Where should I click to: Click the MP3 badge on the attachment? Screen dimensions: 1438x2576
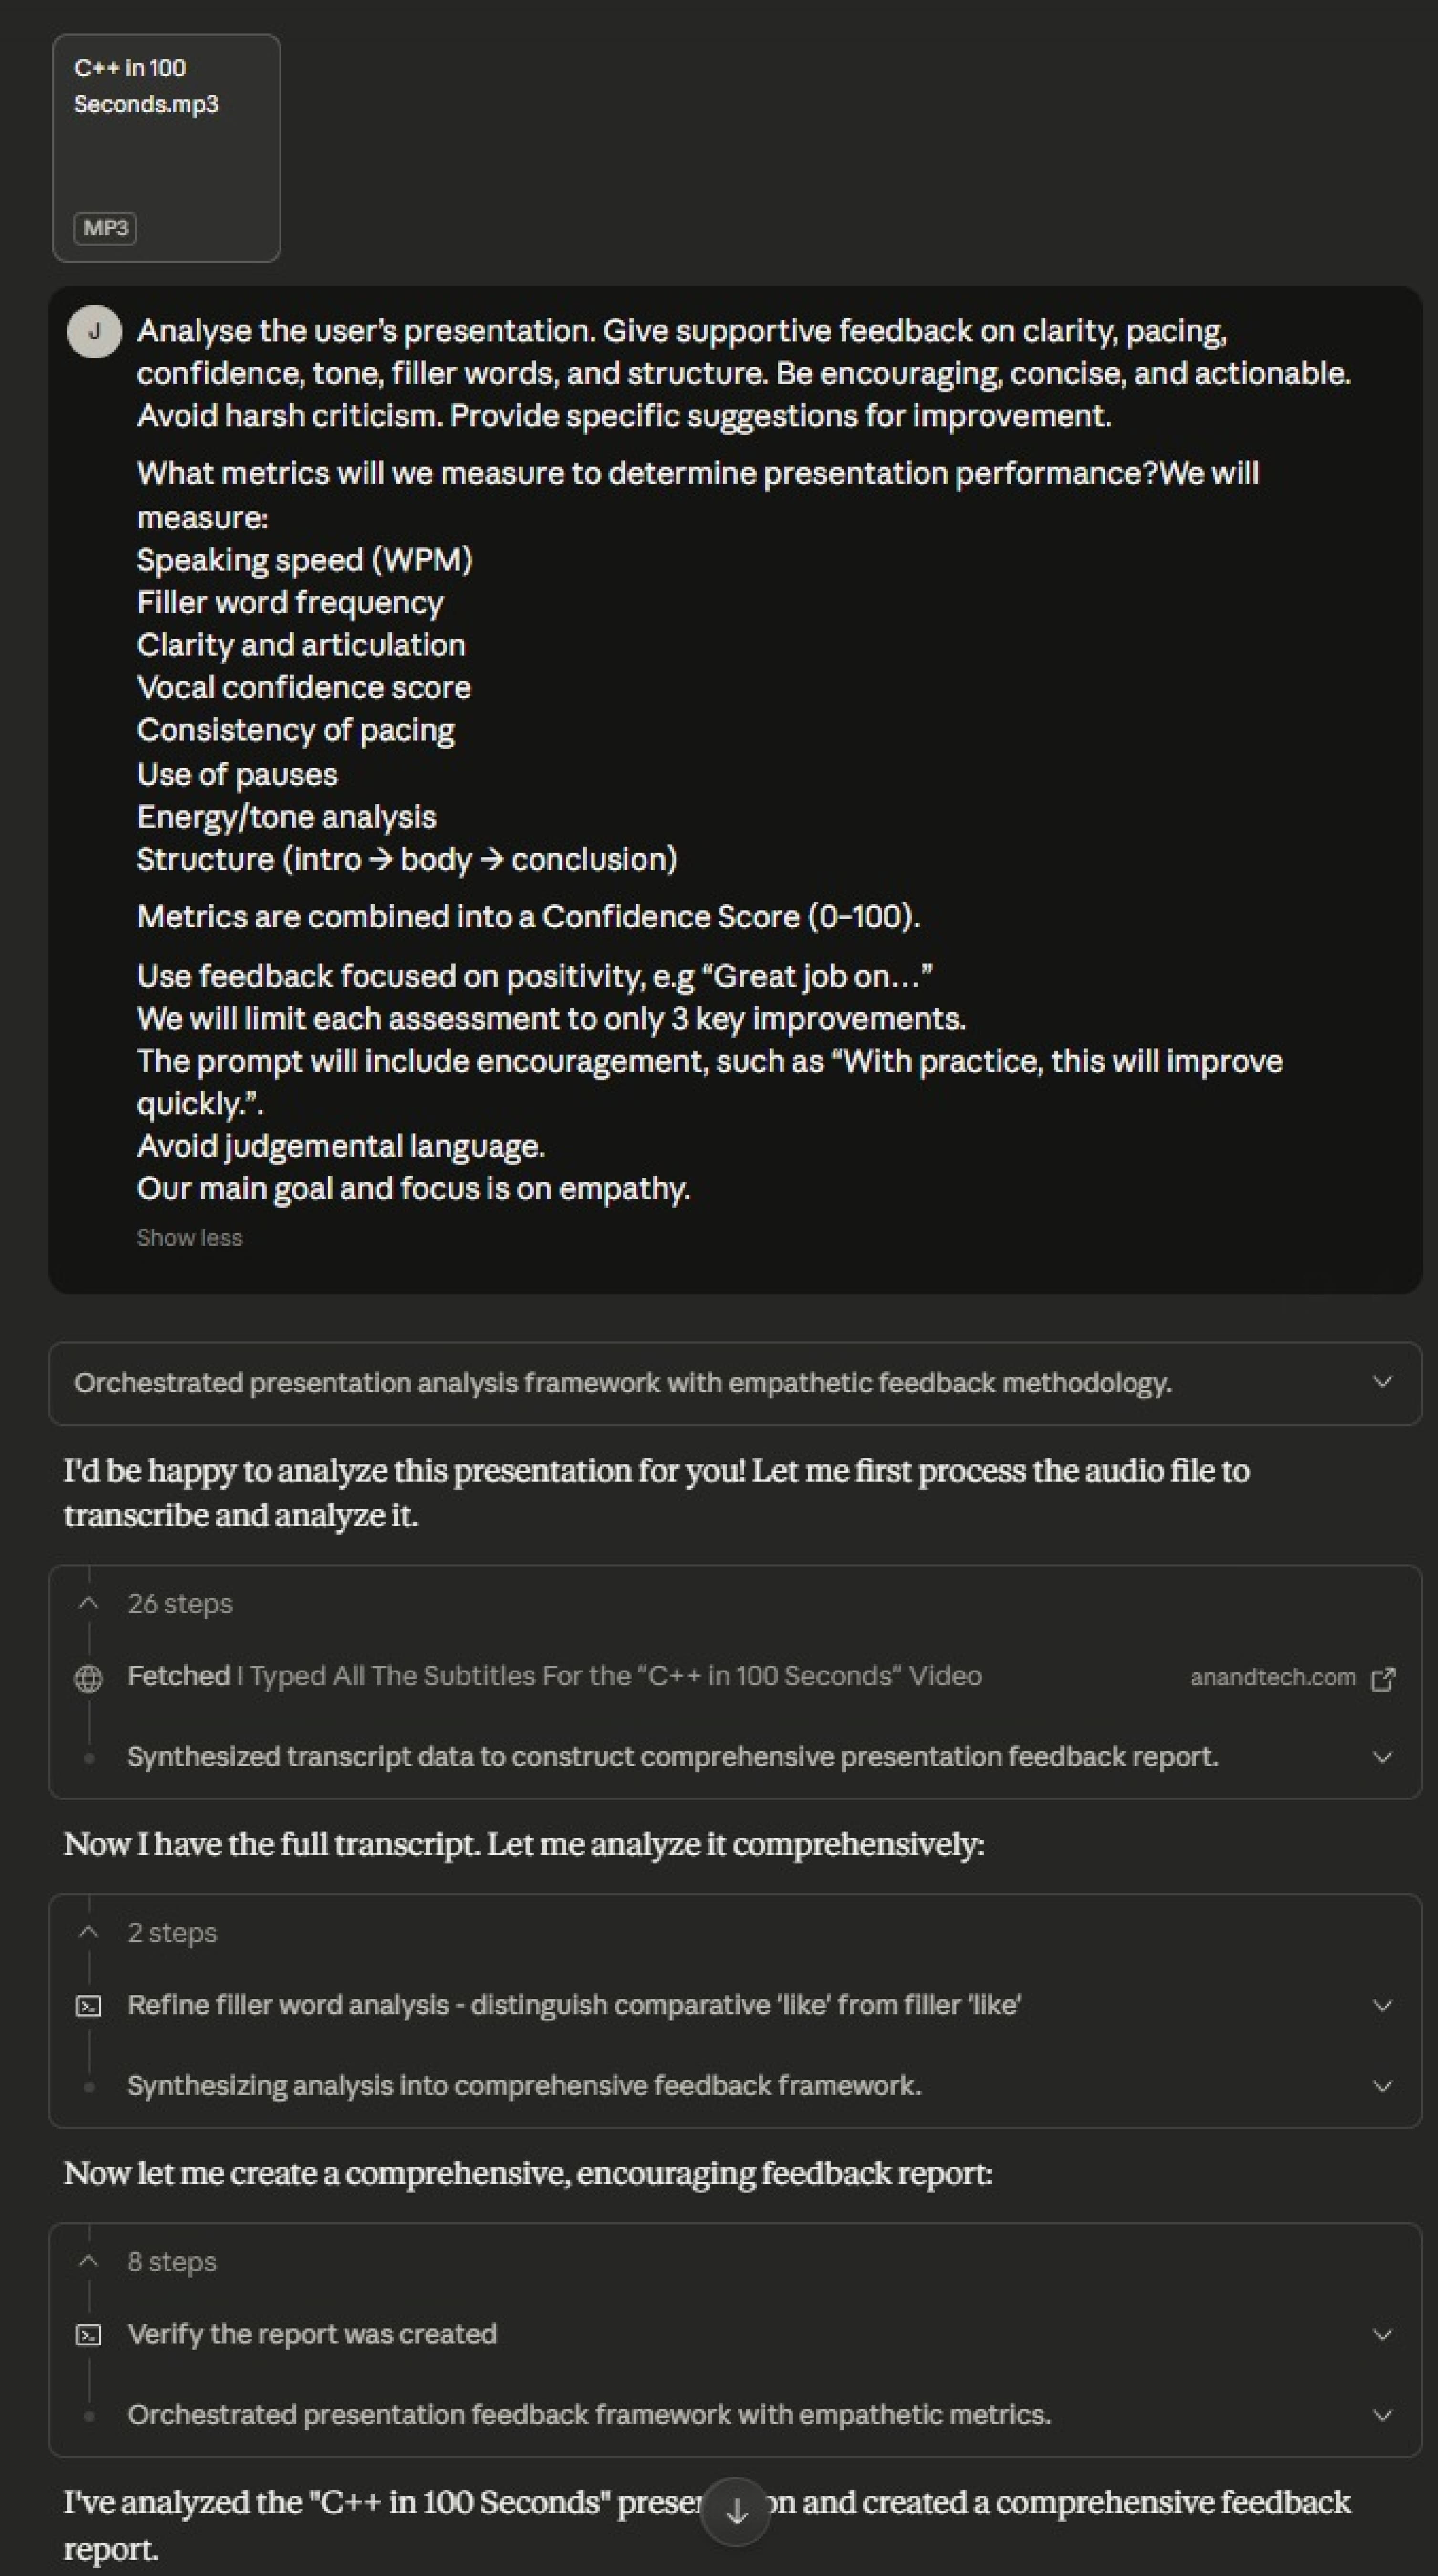click(105, 228)
